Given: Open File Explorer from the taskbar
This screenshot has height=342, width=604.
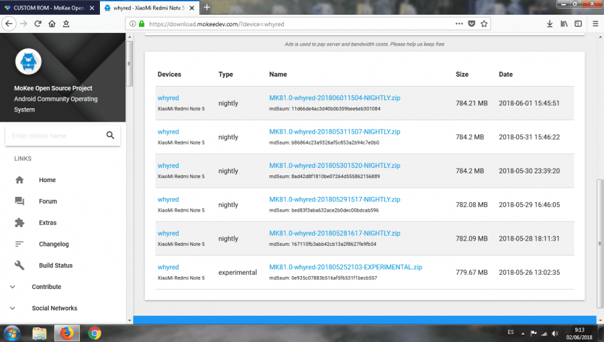Looking at the screenshot, I should [x=40, y=333].
